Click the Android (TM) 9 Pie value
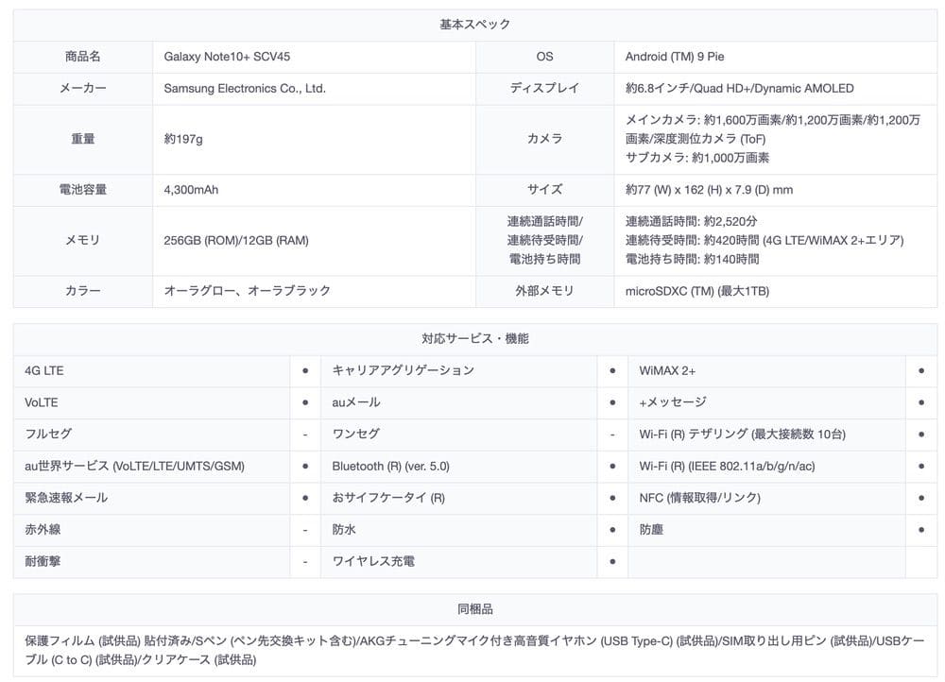The height and width of the screenshot is (682, 945). pyautogui.click(x=675, y=57)
